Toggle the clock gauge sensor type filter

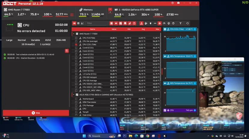(x=164, y=23)
